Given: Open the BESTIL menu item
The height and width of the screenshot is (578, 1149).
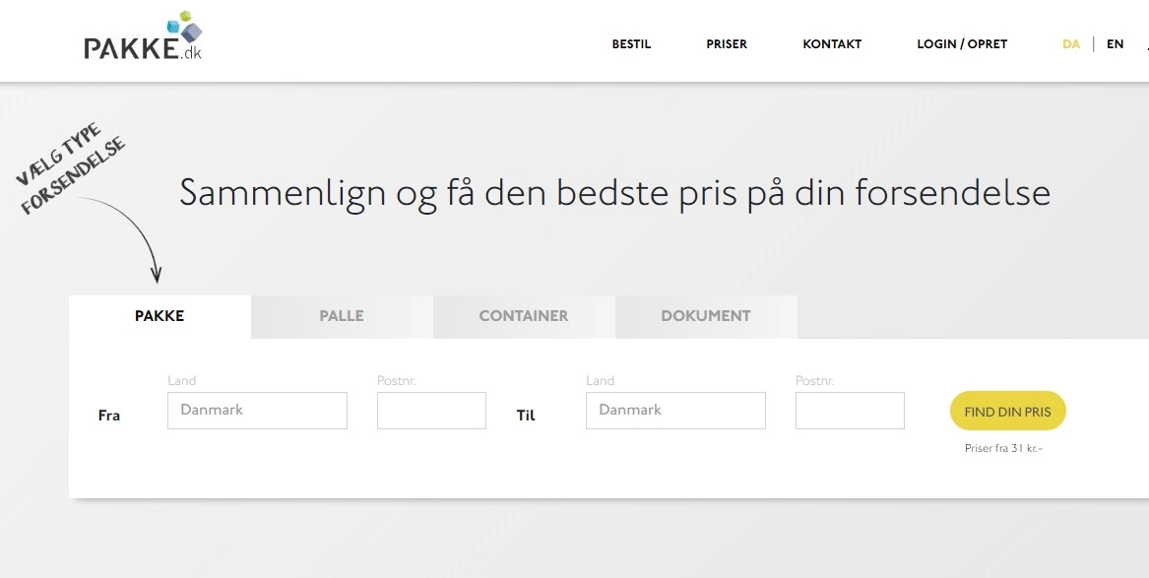Looking at the screenshot, I should pos(631,44).
